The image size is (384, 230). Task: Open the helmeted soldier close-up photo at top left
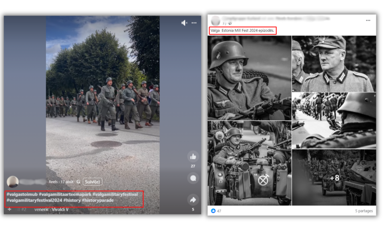tap(249, 78)
